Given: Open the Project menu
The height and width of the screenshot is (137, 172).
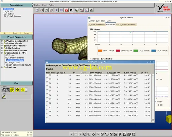Looking at the screenshot, I should [37, 5].
